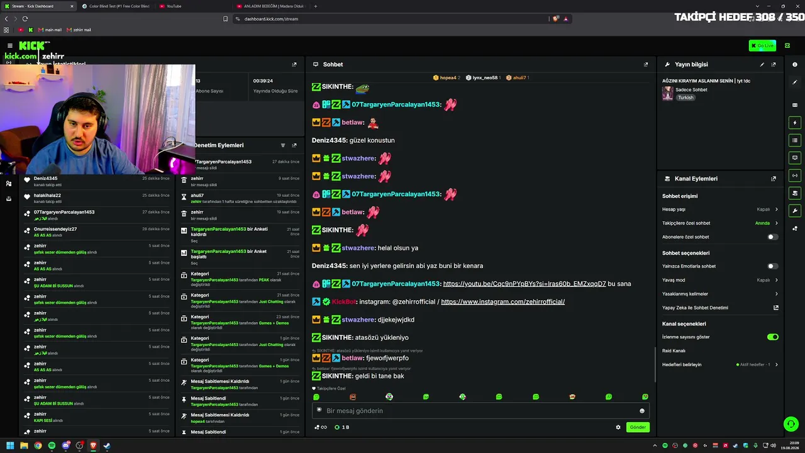Expand Hesap yaşı setting
The height and width of the screenshot is (453, 805).
tap(720, 210)
